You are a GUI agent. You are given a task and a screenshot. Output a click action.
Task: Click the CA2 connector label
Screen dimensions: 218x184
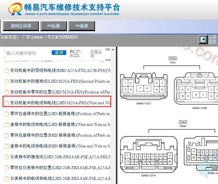click(x=173, y=58)
